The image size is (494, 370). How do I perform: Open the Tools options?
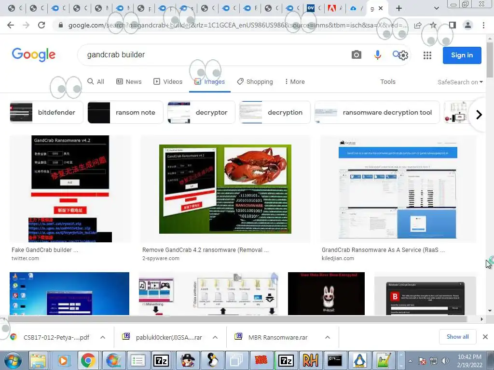click(387, 81)
